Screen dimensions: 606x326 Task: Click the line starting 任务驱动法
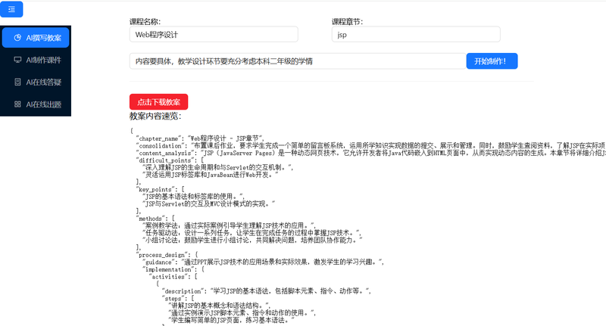[x=252, y=233]
